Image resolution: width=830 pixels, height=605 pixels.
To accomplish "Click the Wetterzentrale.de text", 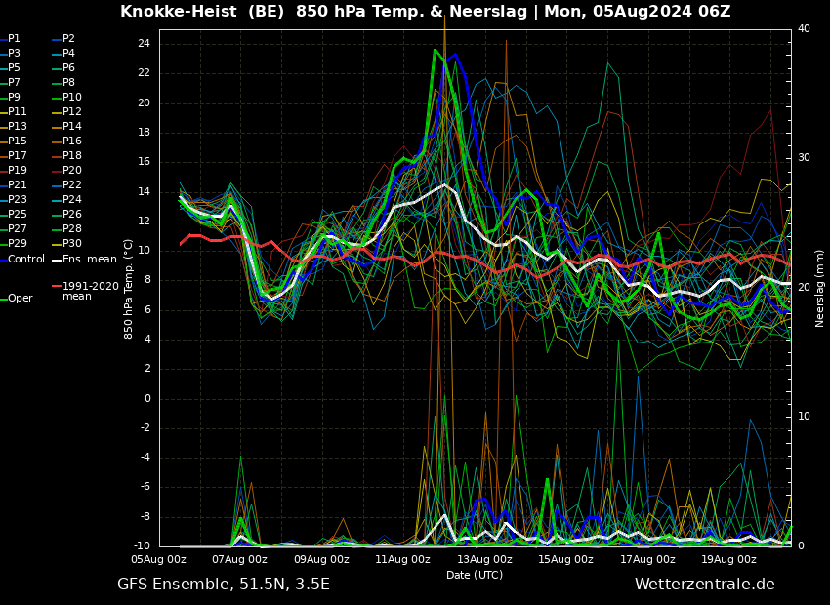I will [704, 585].
